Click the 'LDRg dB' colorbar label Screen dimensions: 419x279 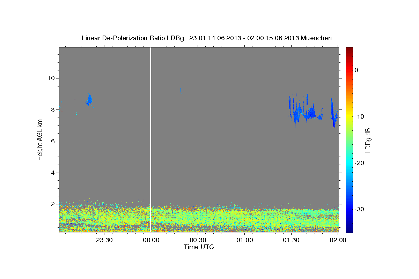click(367, 140)
